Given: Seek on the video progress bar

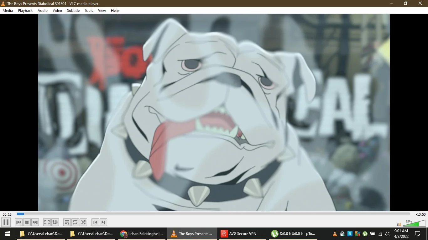Looking at the screenshot, I should point(213,214).
